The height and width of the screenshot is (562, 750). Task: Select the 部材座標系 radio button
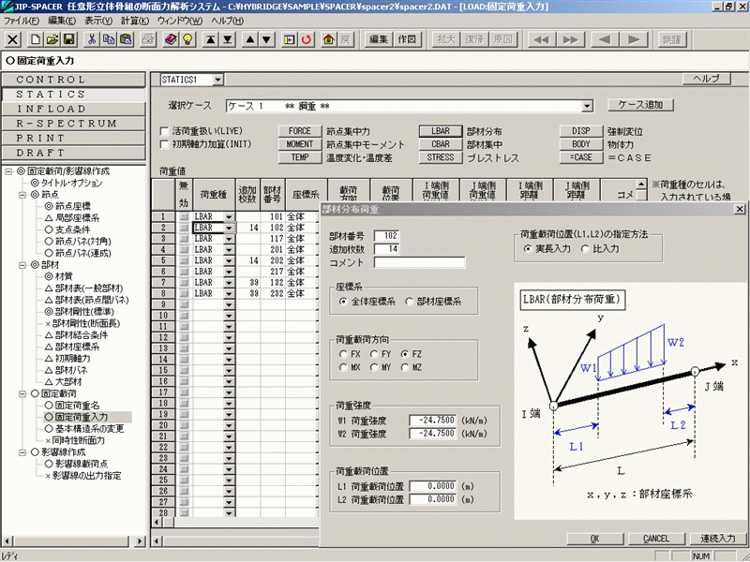point(409,301)
